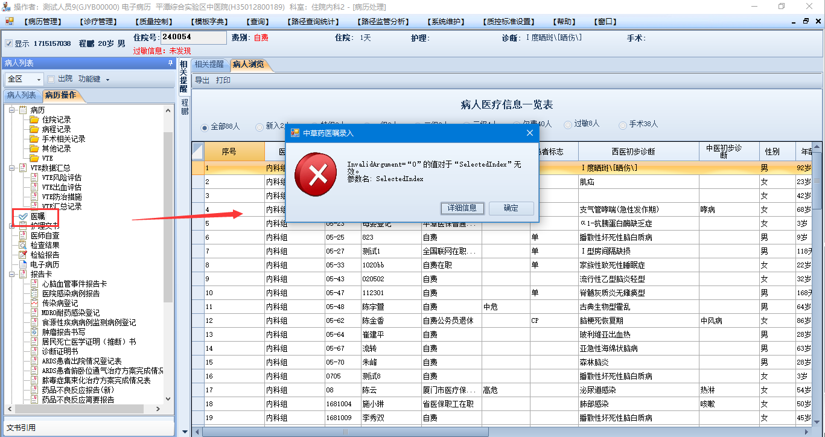The height and width of the screenshot is (437, 825).
Task: Toggle the 显示 checkbox
Action: click(x=8, y=43)
